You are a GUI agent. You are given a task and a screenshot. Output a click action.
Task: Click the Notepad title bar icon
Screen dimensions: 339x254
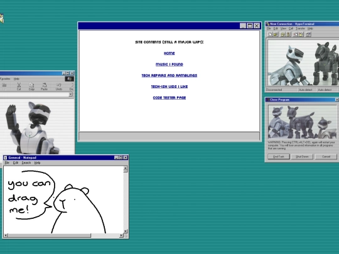click(6, 157)
